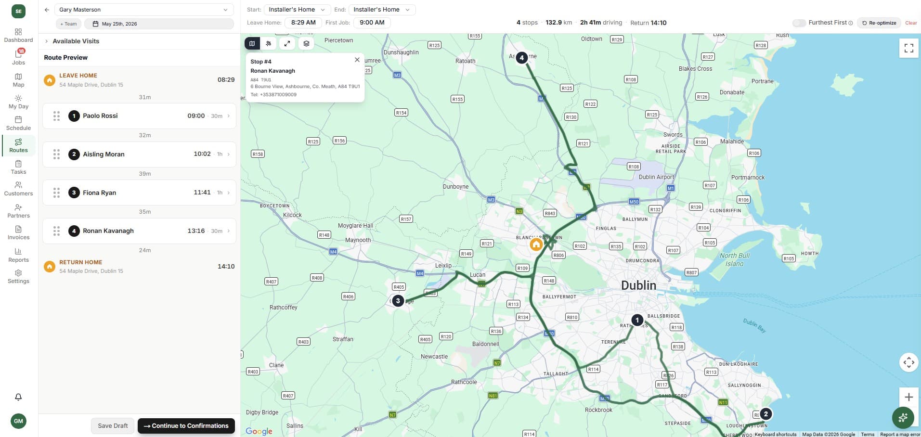Click the Return Home orange house icon

click(x=49, y=267)
